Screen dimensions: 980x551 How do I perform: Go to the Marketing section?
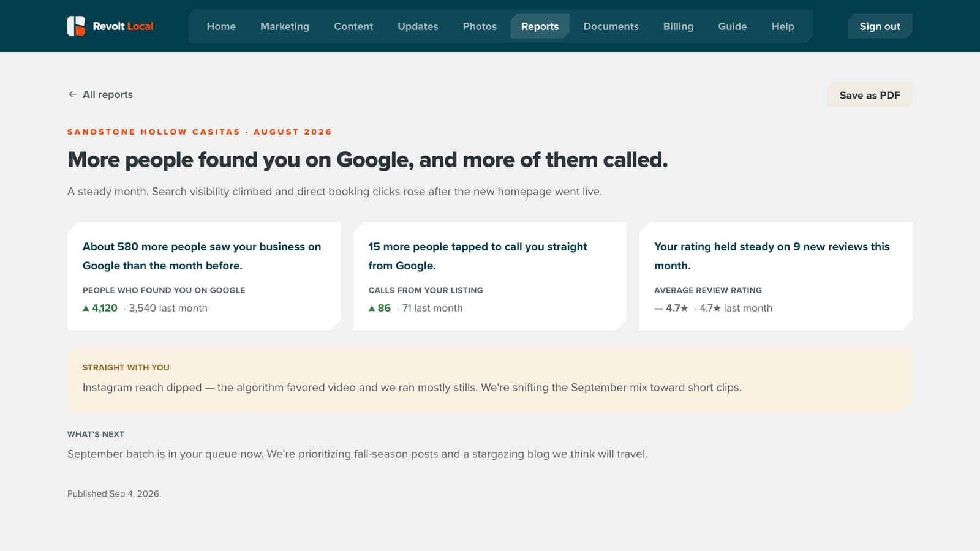point(285,26)
